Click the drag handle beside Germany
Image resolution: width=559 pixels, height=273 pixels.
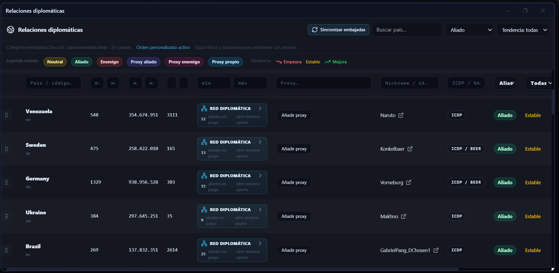pos(6,183)
